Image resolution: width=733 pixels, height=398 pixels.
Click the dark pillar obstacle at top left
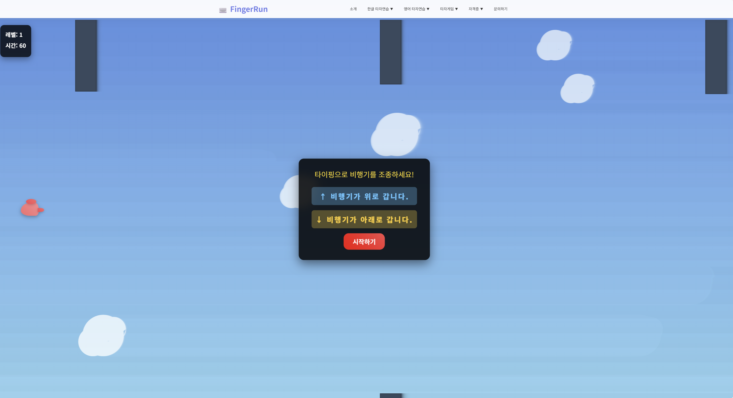tap(86, 55)
